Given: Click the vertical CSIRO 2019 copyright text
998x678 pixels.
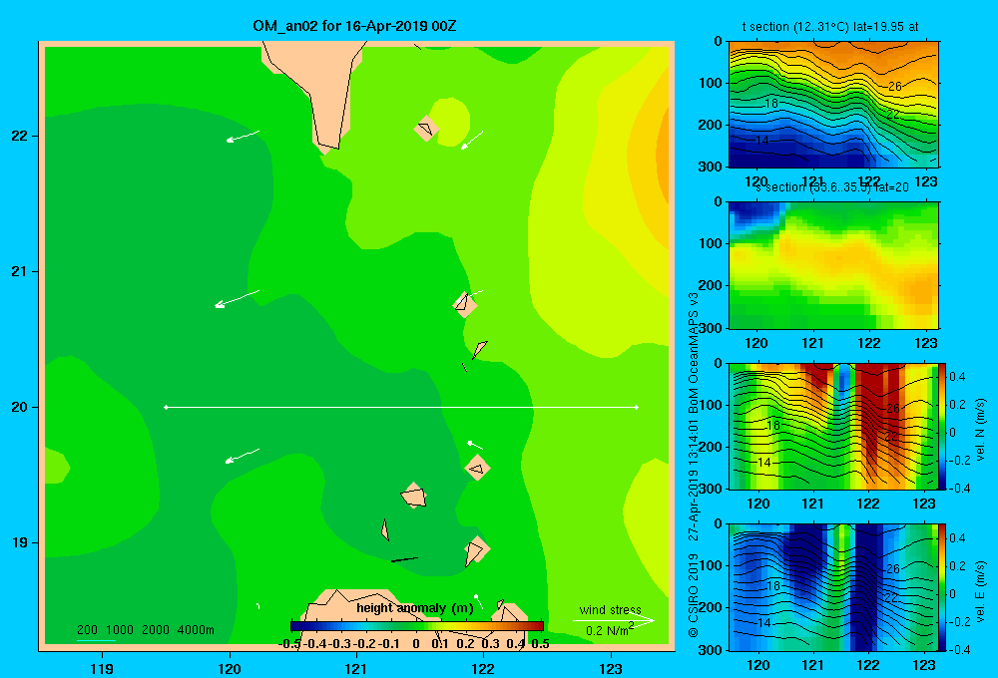Looking at the screenshot, I should pyautogui.click(x=694, y=594).
